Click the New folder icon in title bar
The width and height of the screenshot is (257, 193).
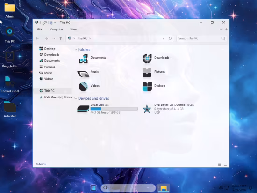coord(50,22)
